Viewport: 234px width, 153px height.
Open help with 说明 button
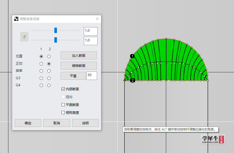pyautogui.click(x=85, y=123)
